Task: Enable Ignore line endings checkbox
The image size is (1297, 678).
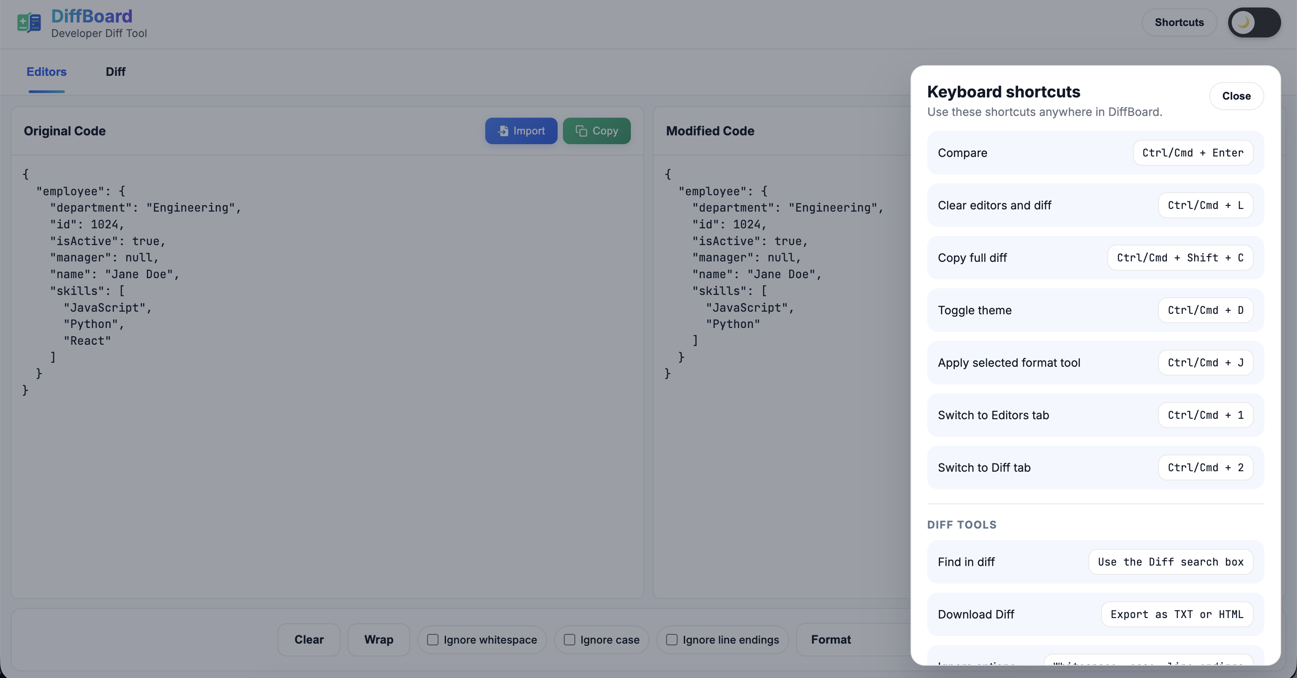Action: (671, 639)
